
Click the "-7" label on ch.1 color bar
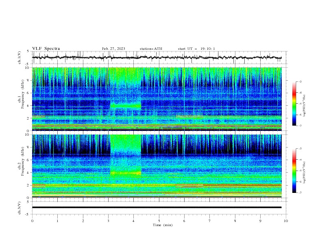click(x=300, y=126)
